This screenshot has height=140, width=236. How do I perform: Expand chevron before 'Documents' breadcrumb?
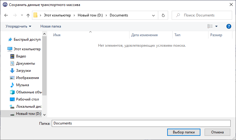tap(106, 15)
